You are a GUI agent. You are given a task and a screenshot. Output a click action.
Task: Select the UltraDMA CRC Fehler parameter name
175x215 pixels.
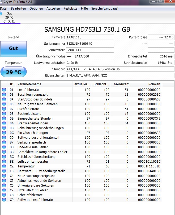point(33,190)
